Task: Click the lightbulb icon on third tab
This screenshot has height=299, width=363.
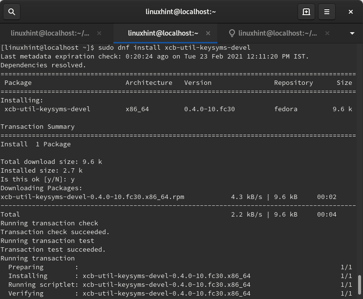Action: tap(232, 33)
